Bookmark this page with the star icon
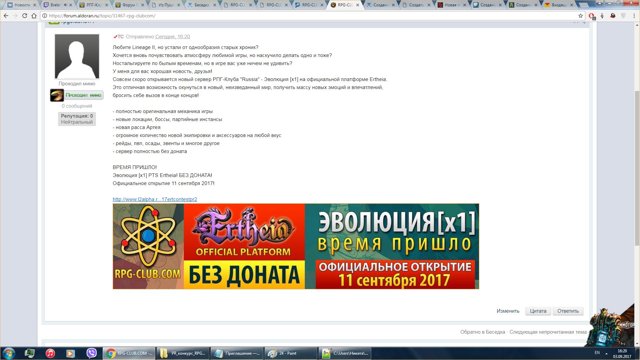This screenshot has width=640, height=360. (581, 16)
